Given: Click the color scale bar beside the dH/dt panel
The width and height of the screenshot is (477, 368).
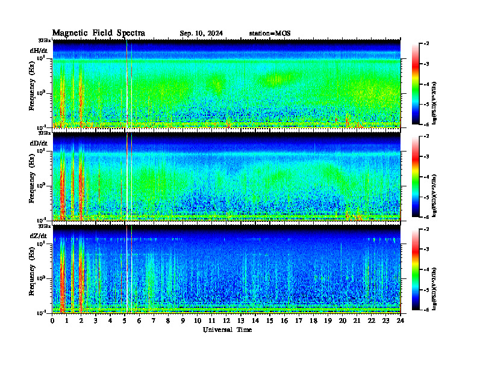Looking at the screenshot, I should 416,84.
